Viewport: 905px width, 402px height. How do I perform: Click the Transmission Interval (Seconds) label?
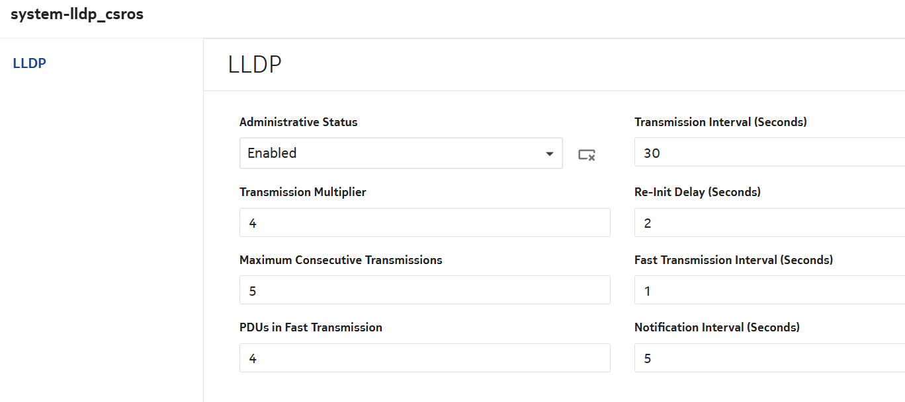(x=720, y=122)
